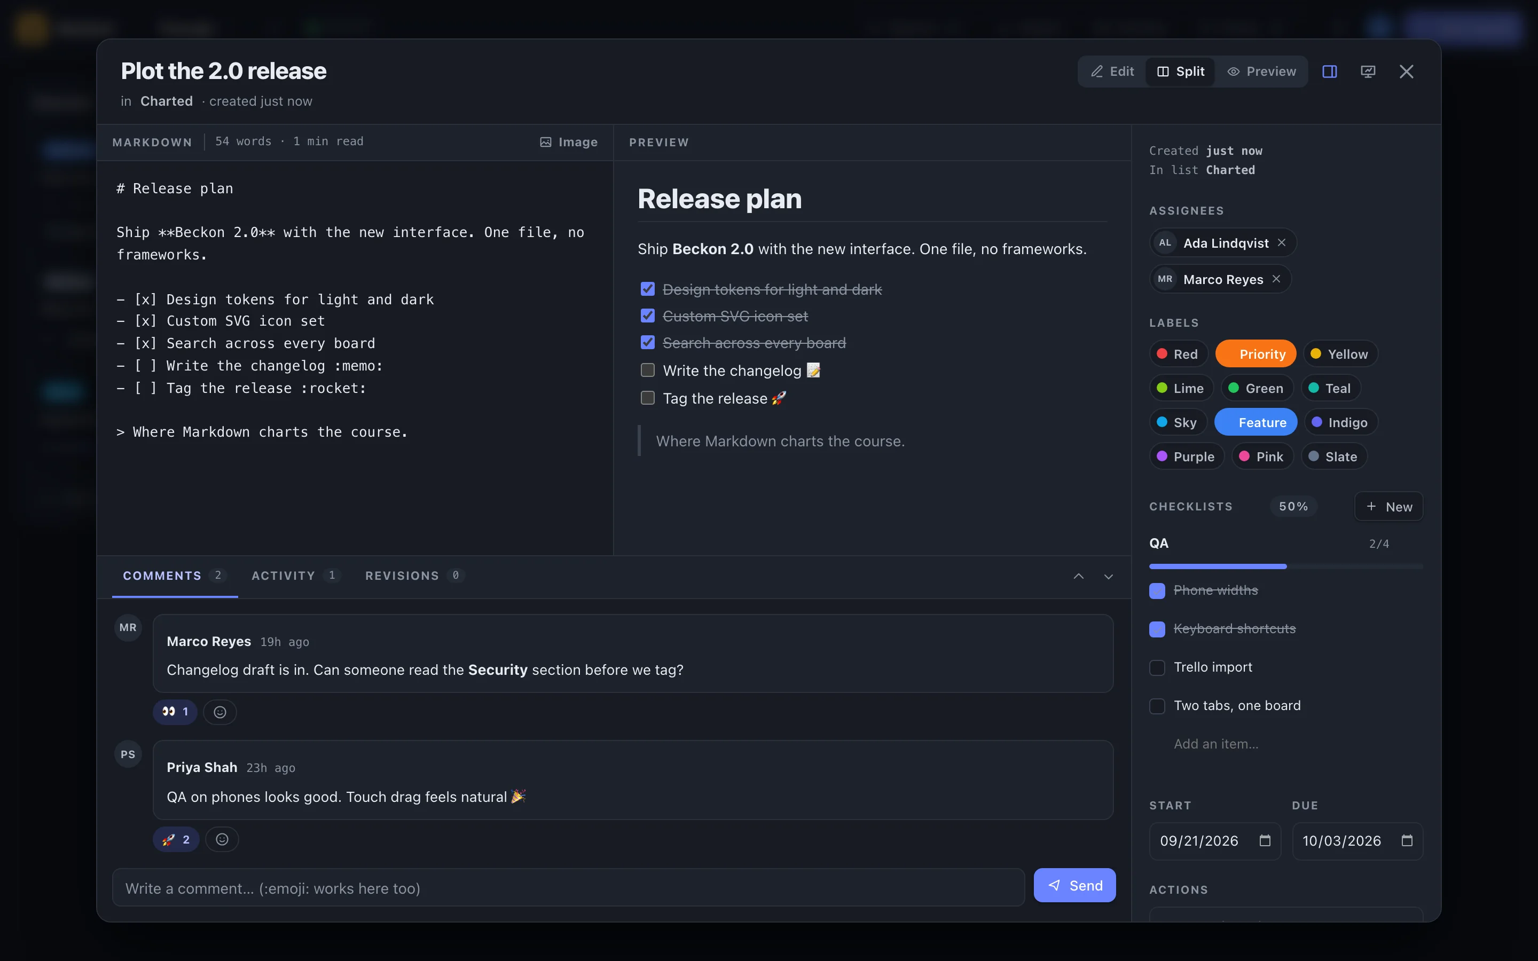The image size is (1538, 961).
Task: Switch to Preview mode
Action: point(1261,72)
